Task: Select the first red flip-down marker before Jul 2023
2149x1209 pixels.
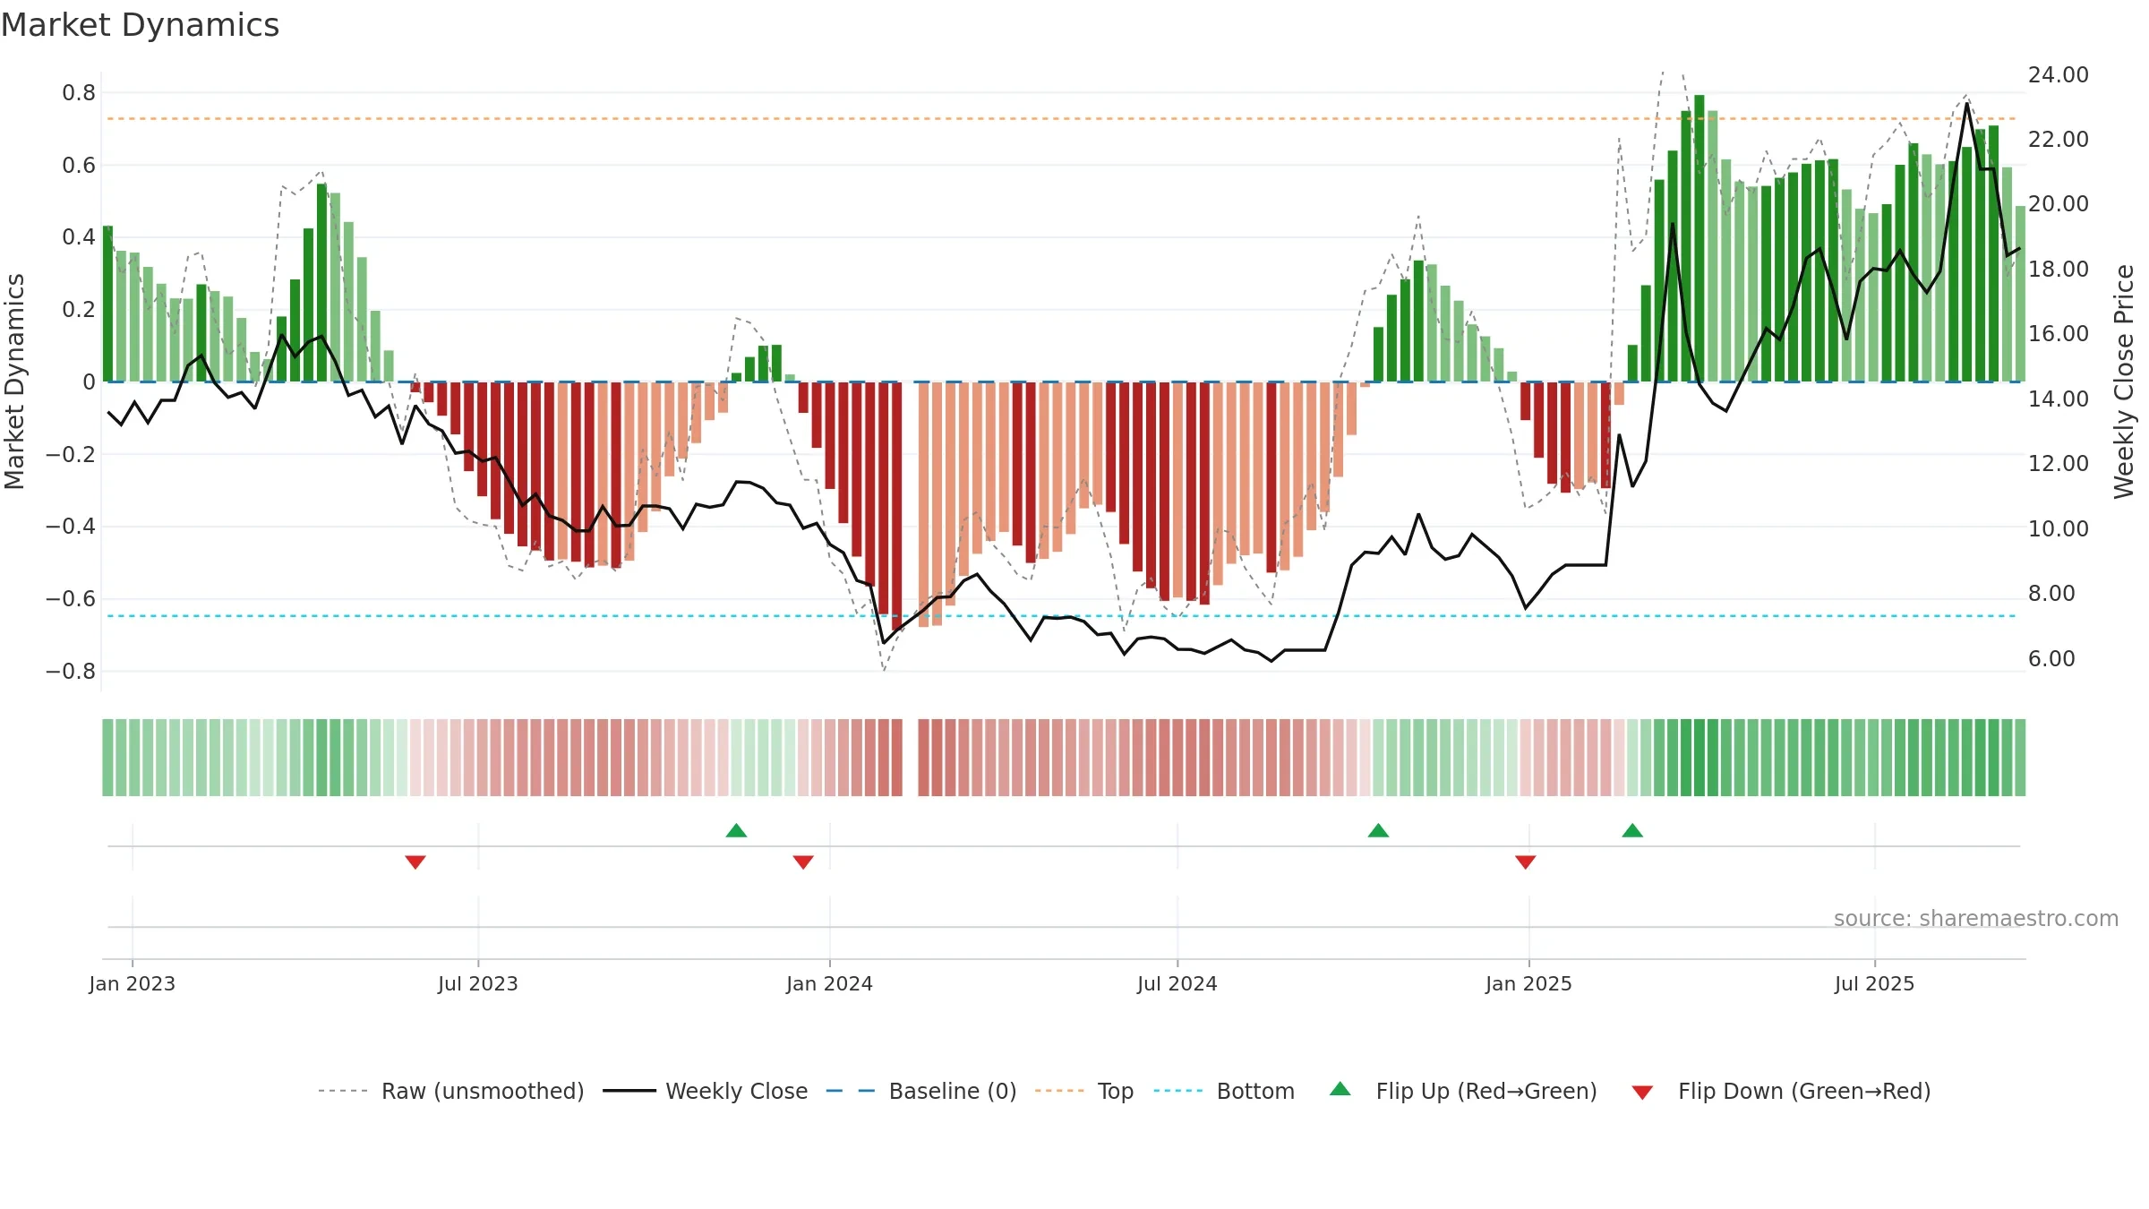Action: 415,862
